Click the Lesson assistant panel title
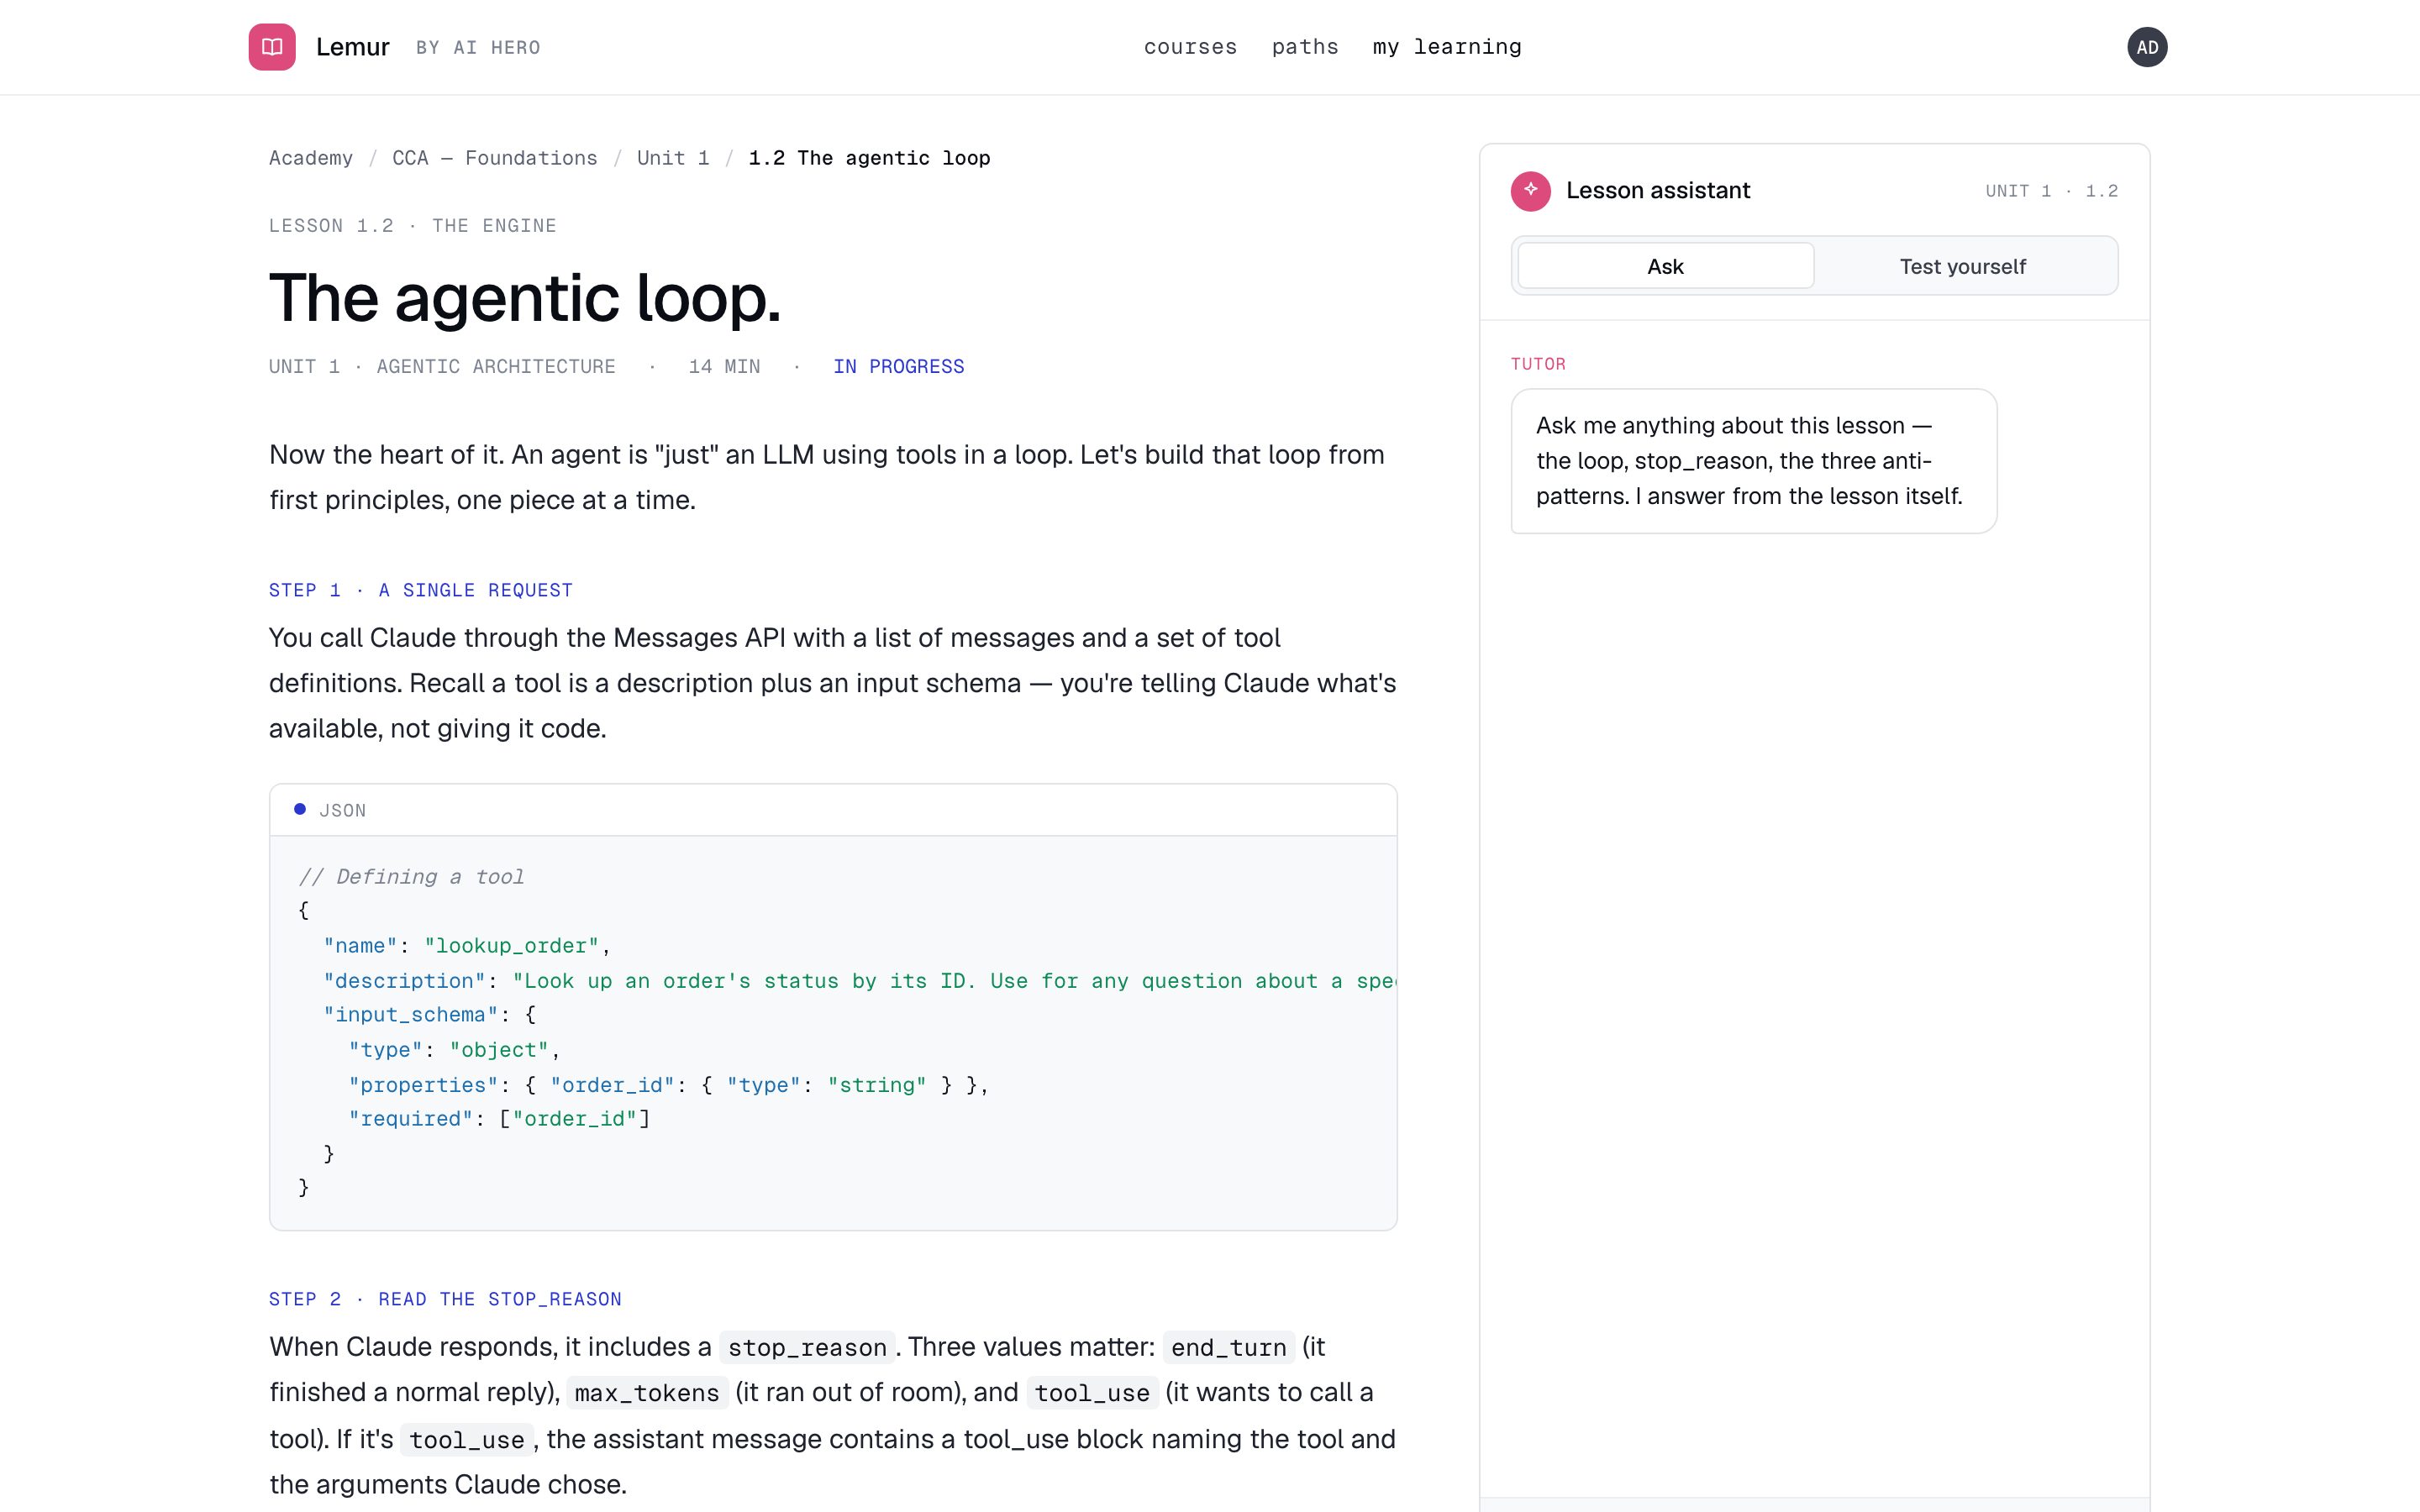This screenshot has width=2420, height=1512. click(1658, 191)
